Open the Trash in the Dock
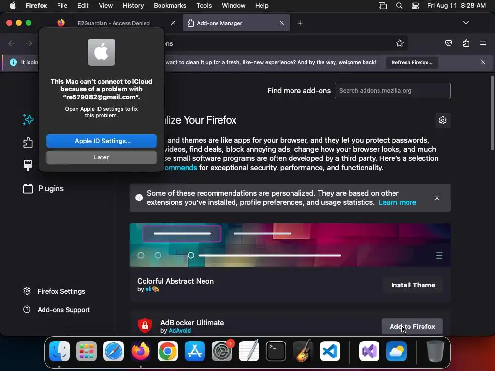This screenshot has width=495, height=371. [x=436, y=351]
